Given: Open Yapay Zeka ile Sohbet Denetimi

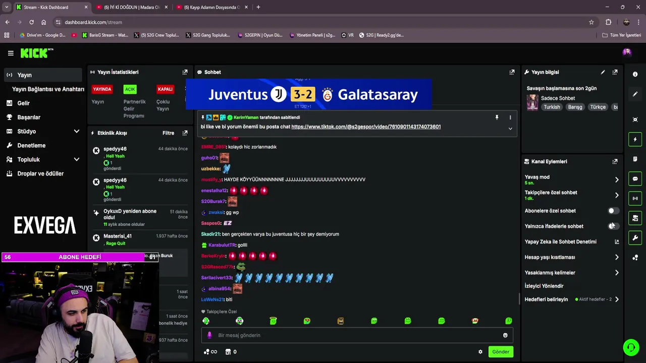Looking at the screenshot, I should click(x=572, y=242).
